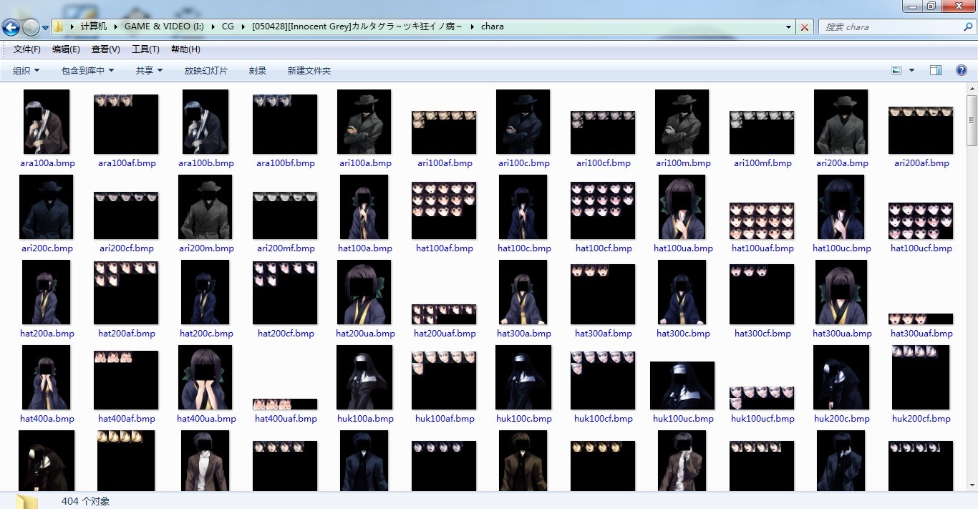Select file hat300ua.bmp
978x509 pixels.
[841, 292]
